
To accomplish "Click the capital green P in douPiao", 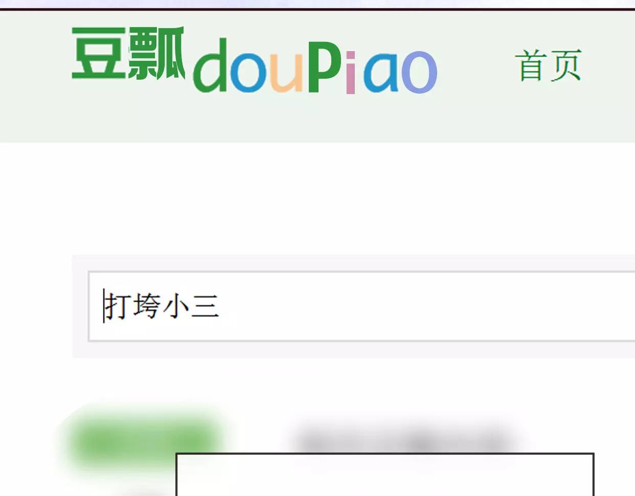I will 324,65.
